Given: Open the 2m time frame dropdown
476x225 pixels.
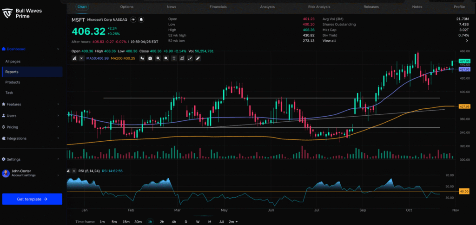Looking at the screenshot, I should click(x=233, y=222).
